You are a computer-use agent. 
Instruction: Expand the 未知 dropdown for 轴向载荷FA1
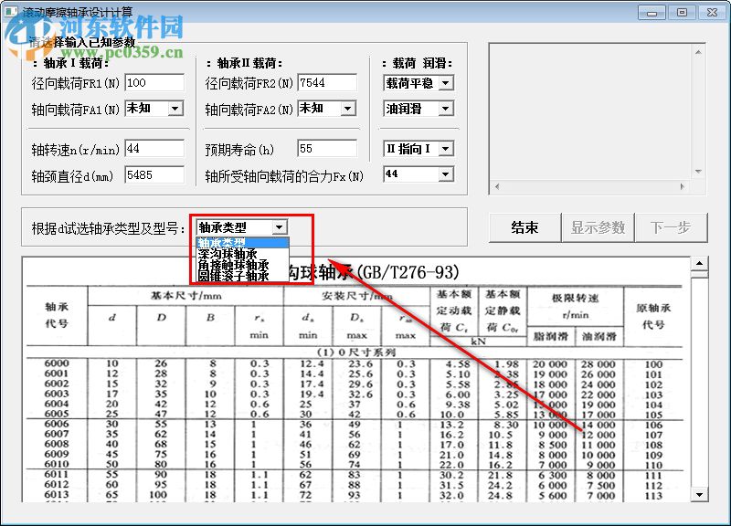(x=154, y=108)
